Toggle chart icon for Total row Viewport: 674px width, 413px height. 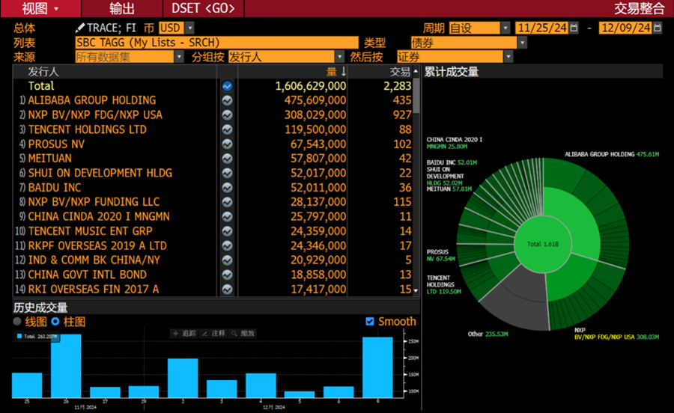click(x=227, y=86)
